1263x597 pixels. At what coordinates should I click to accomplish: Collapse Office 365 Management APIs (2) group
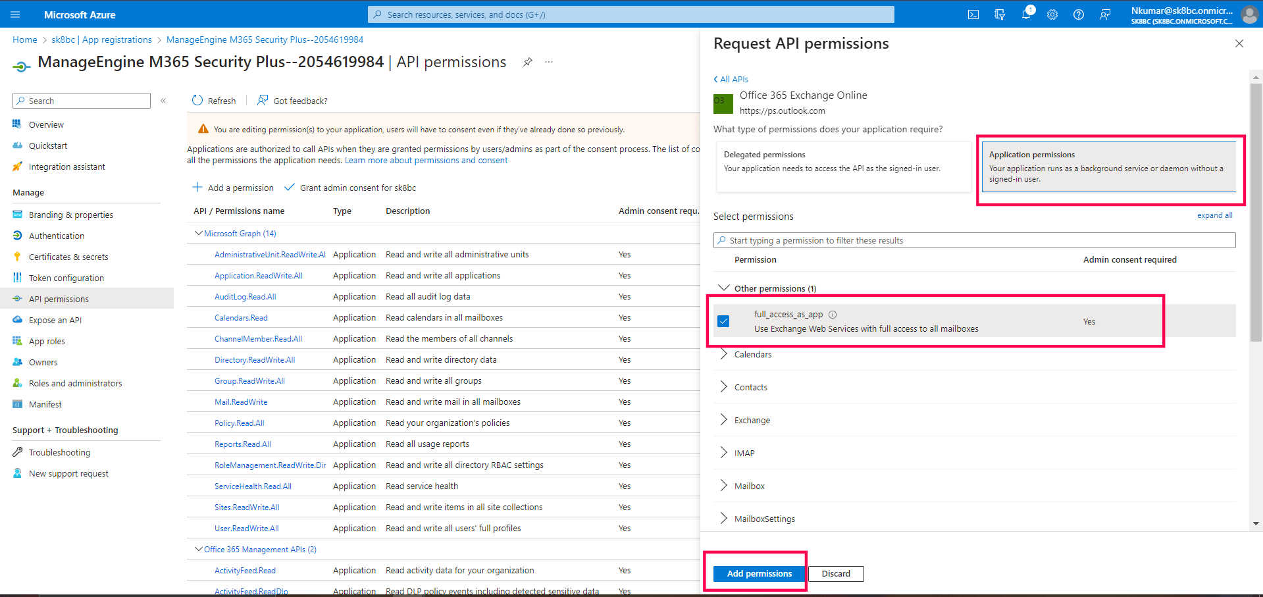(x=198, y=550)
